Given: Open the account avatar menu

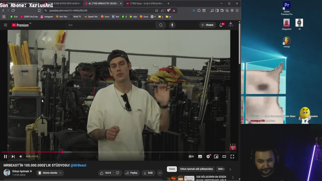Looking at the screenshot, I should pos(230,25).
